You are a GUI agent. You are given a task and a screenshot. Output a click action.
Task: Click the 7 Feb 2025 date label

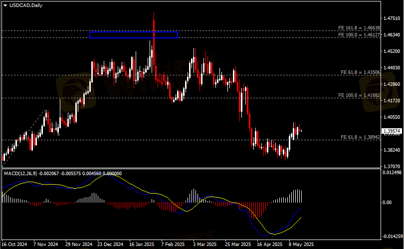(173, 245)
